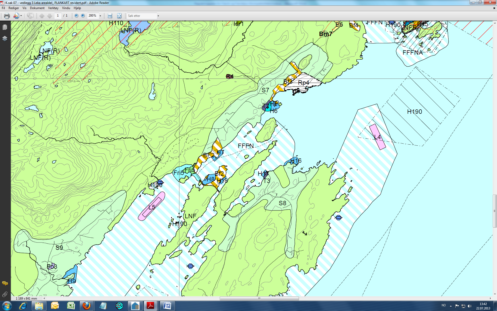Switch to Adobe Reader on the taskbar
The height and width of the screenshot is (311, 497).
pyautogui.click(x=151, y=306)
